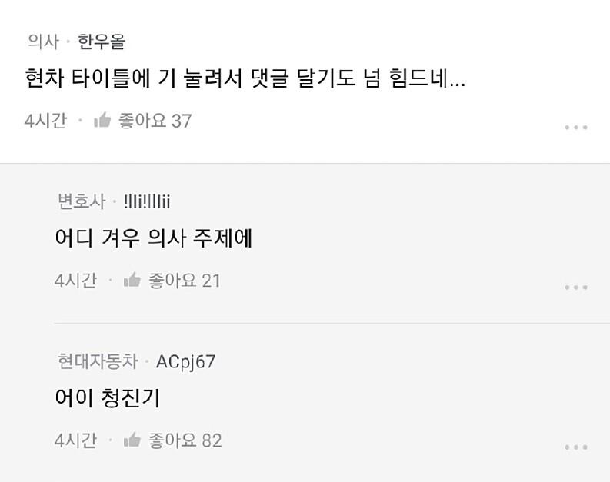The image size is (610, 482).
Task: Click the '좋아요 82' like count
Action: 185,440
